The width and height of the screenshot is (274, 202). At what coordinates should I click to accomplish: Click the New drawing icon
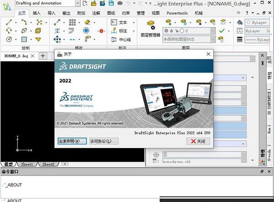point(85,3)
